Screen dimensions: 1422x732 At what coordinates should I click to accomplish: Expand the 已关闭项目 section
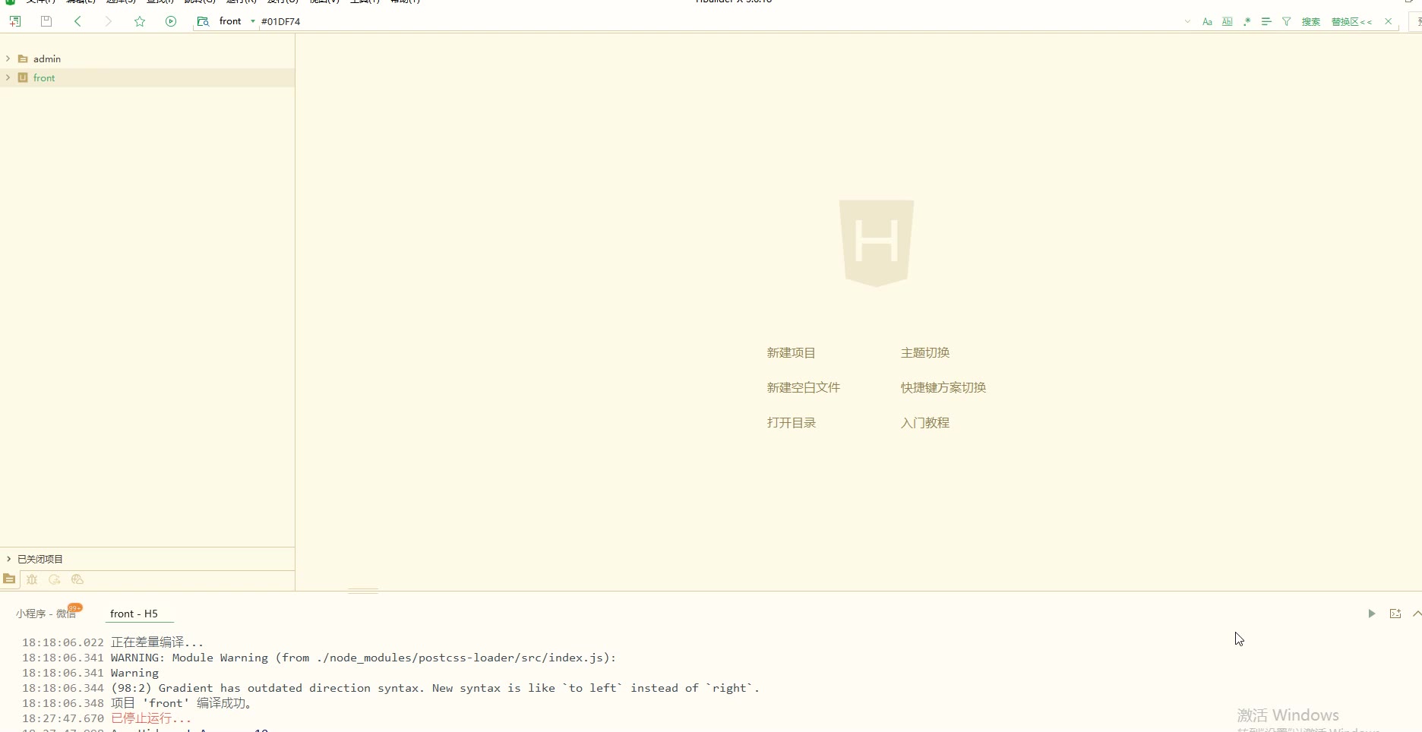(8, 559)
